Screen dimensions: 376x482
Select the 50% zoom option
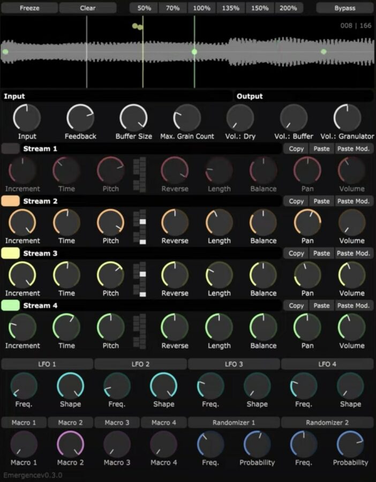point(144,8)
